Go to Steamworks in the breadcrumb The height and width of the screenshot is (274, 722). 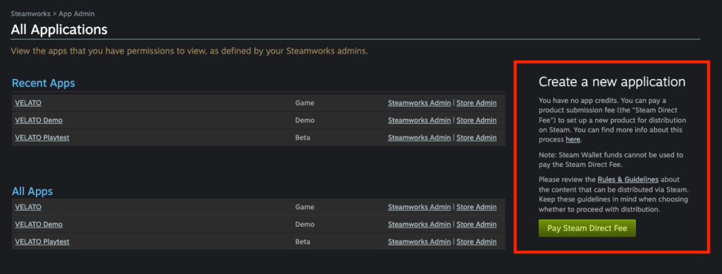pyautogui.click(x=31, y=14)
